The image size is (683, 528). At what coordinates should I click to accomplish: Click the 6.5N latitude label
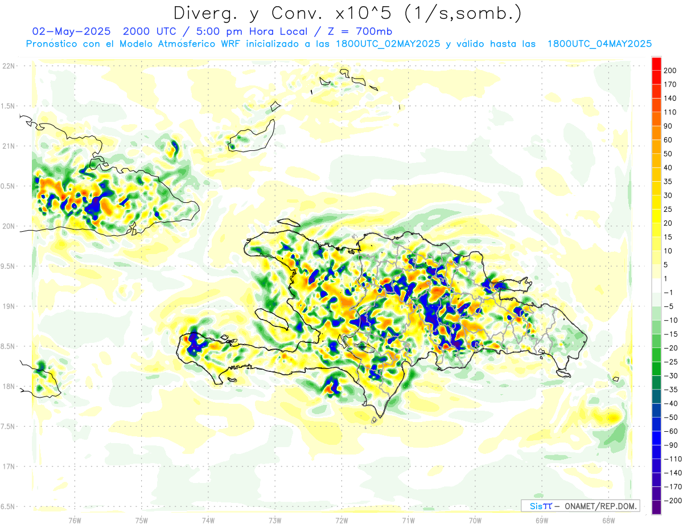tap(9, 506)
